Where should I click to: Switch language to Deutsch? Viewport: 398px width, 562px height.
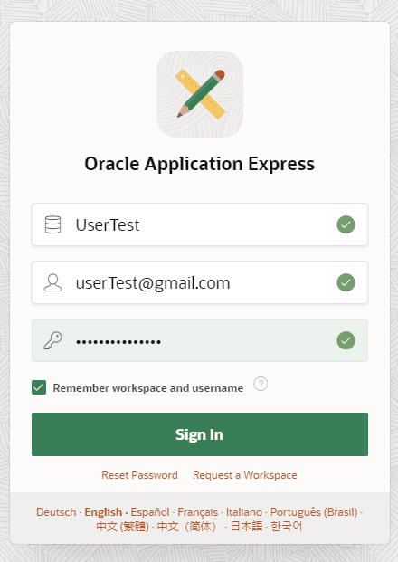[x=56, y=512]
